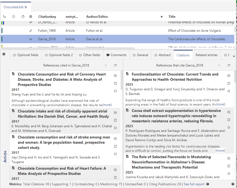Open the Related articles tab

pyautogui.click(x=207, y=55)
